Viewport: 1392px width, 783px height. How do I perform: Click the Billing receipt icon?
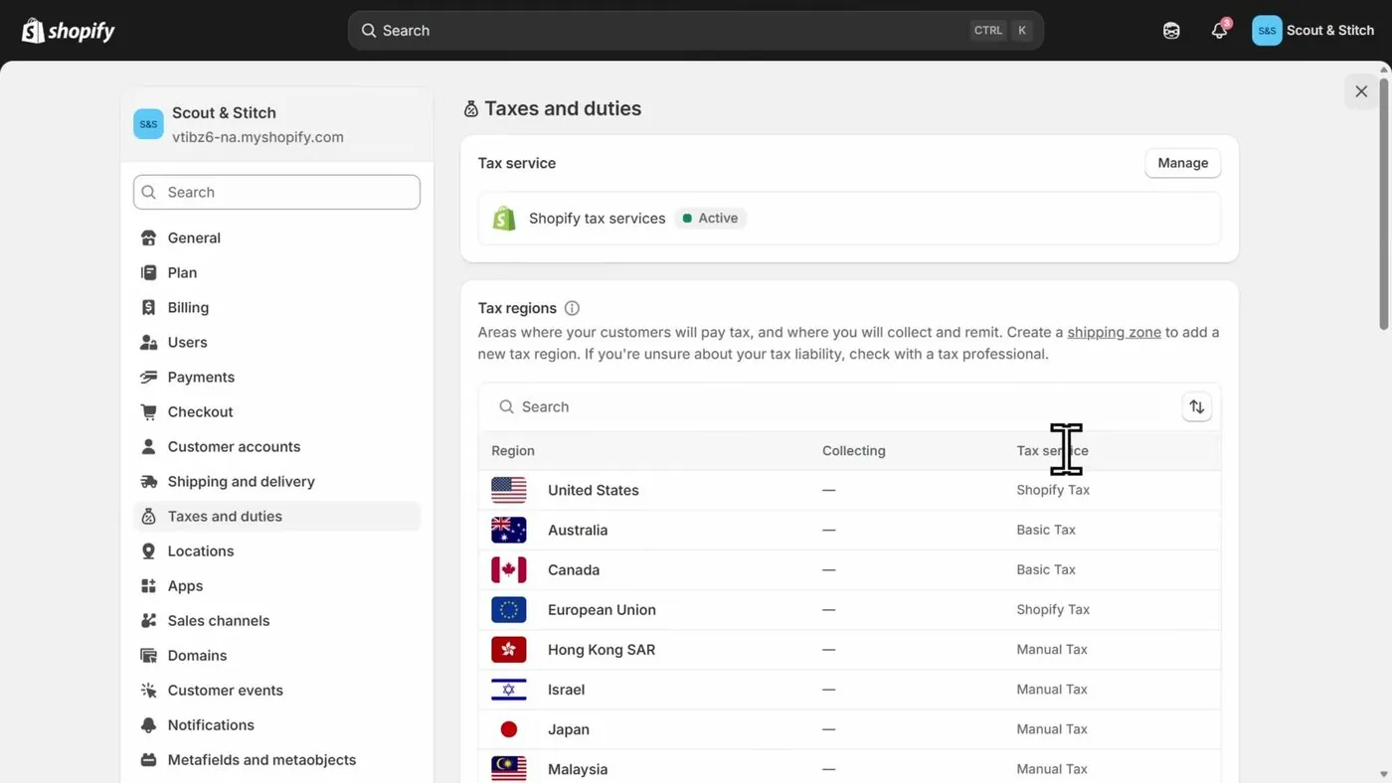[x=148, y=307]
